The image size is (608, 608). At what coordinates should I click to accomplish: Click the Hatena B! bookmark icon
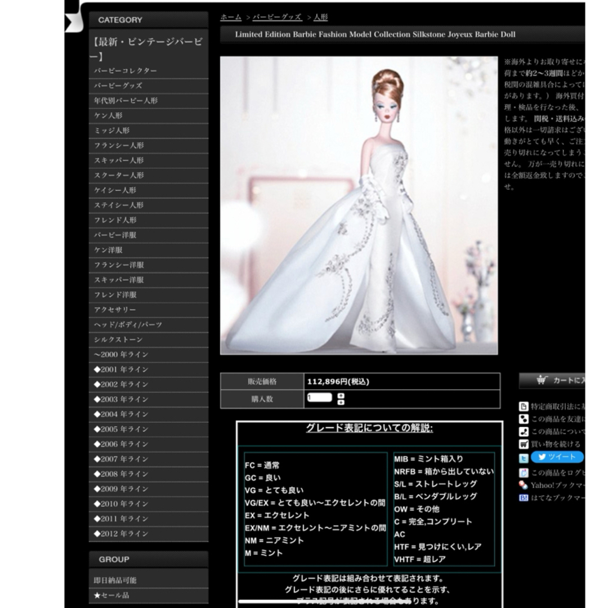[524, 498]
